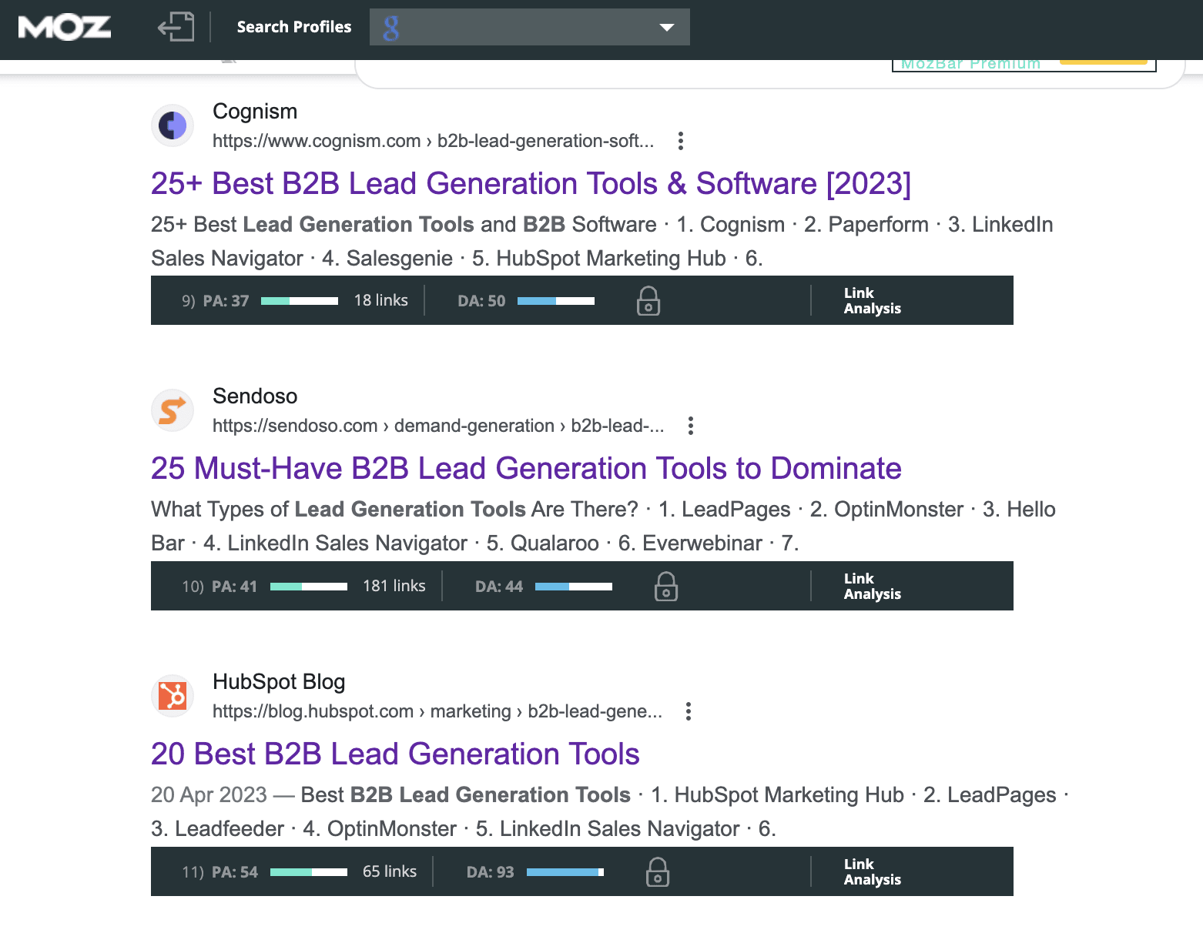Click the lock icon on the HubSpot metrics bar

coord(657,871)
